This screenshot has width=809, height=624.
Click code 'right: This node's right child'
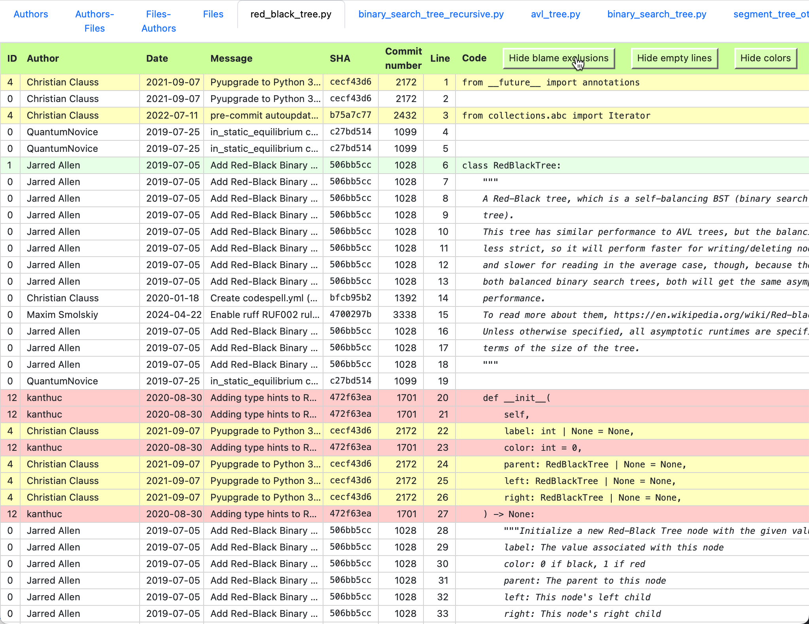(582, 614)
